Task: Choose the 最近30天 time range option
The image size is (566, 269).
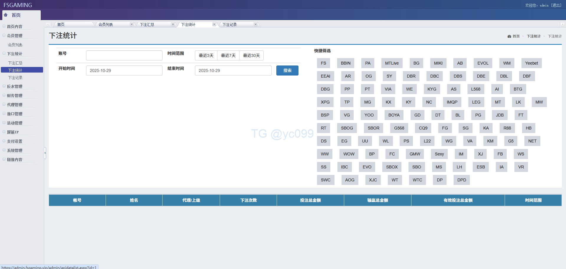Action: 251,55
